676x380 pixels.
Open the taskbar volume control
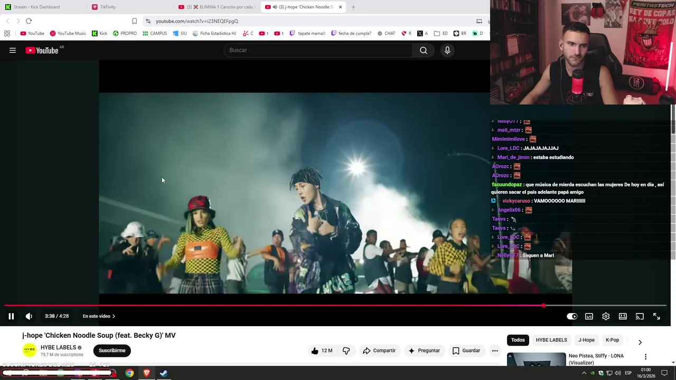618,373
